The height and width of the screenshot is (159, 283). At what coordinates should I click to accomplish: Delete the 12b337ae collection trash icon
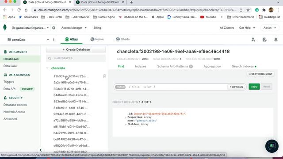pos(104,76)
